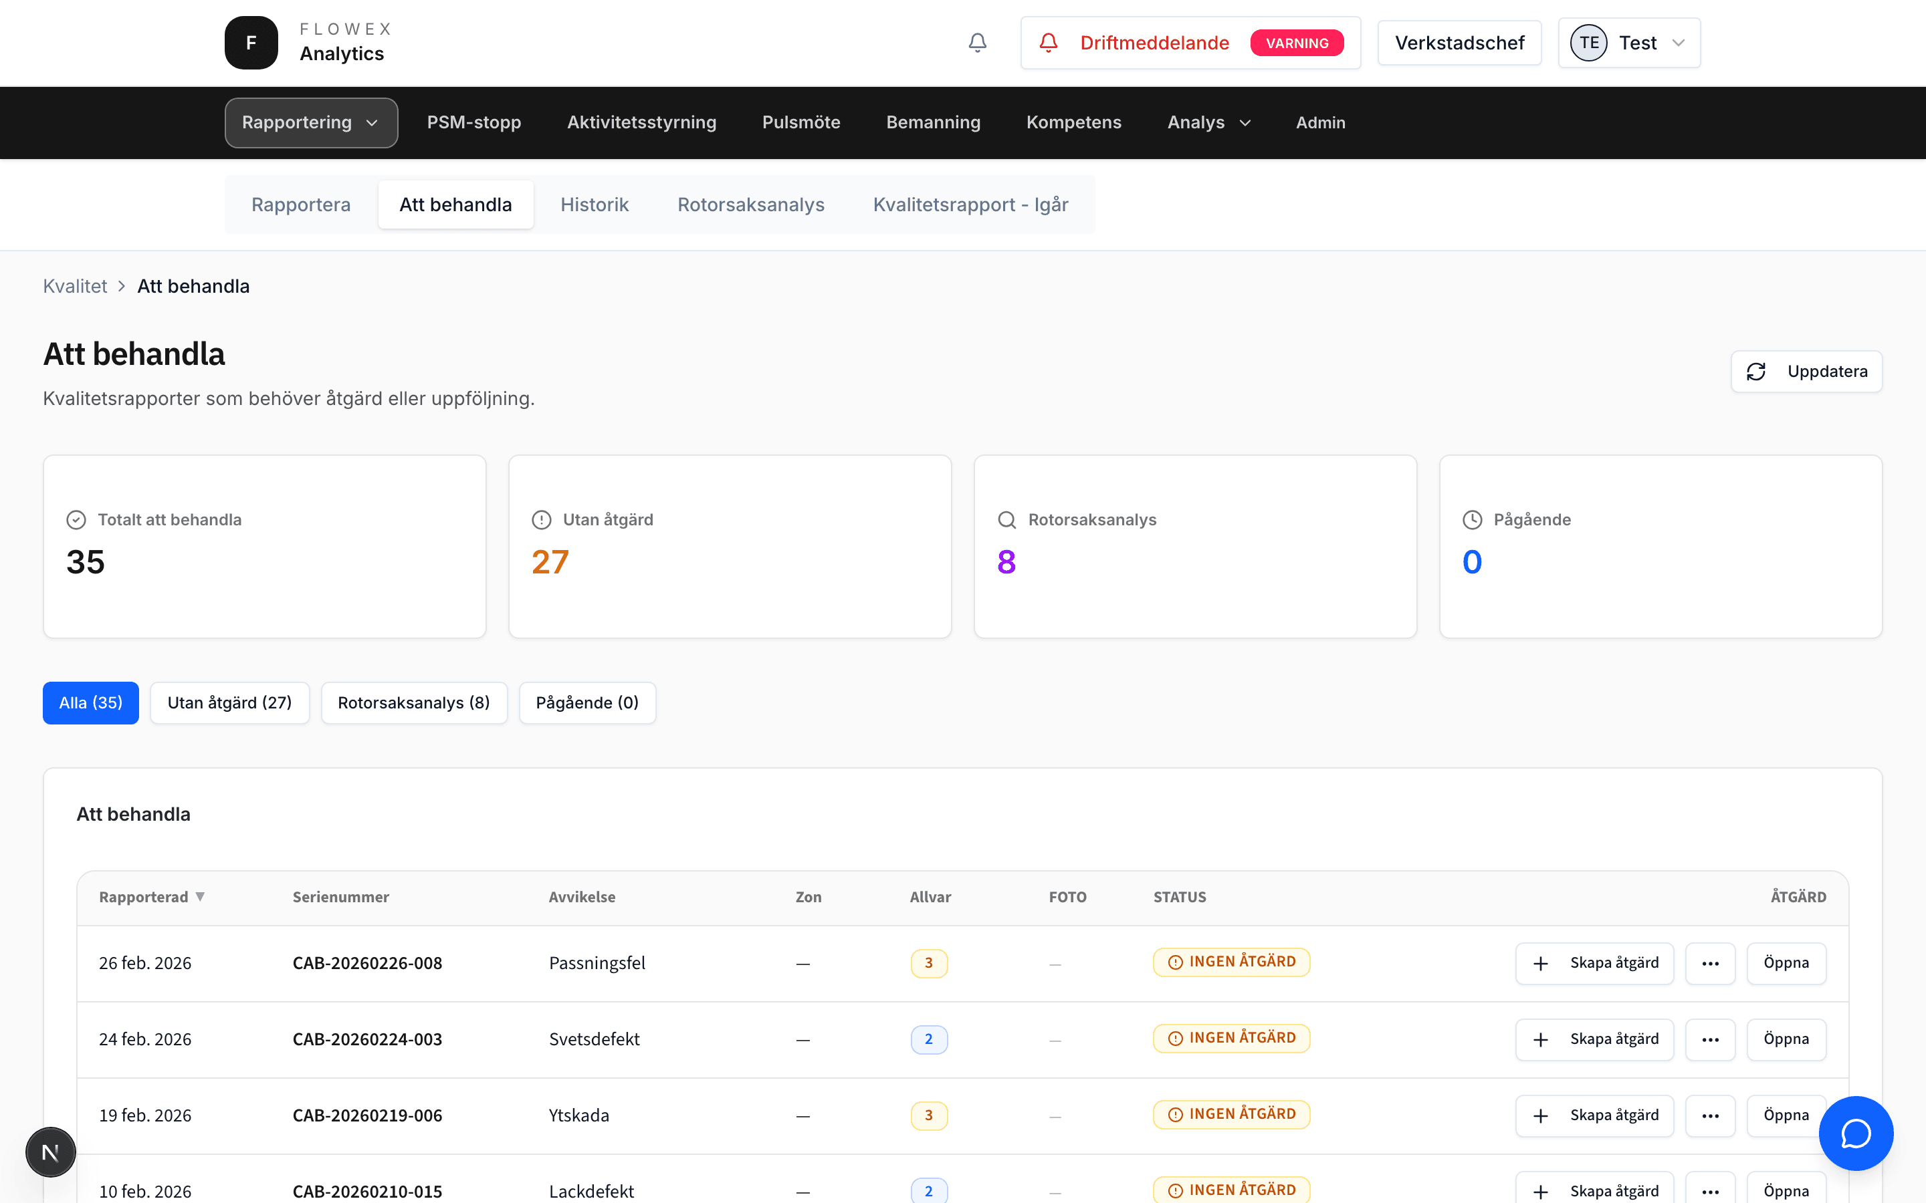The image size is (1926, 1203).
Task: Click Skapa åtgärd for Ytskada row
Action: point(1594,1115)
